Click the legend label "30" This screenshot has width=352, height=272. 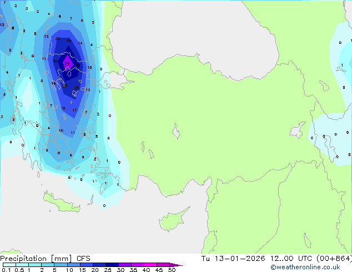[x=120, y=270]
